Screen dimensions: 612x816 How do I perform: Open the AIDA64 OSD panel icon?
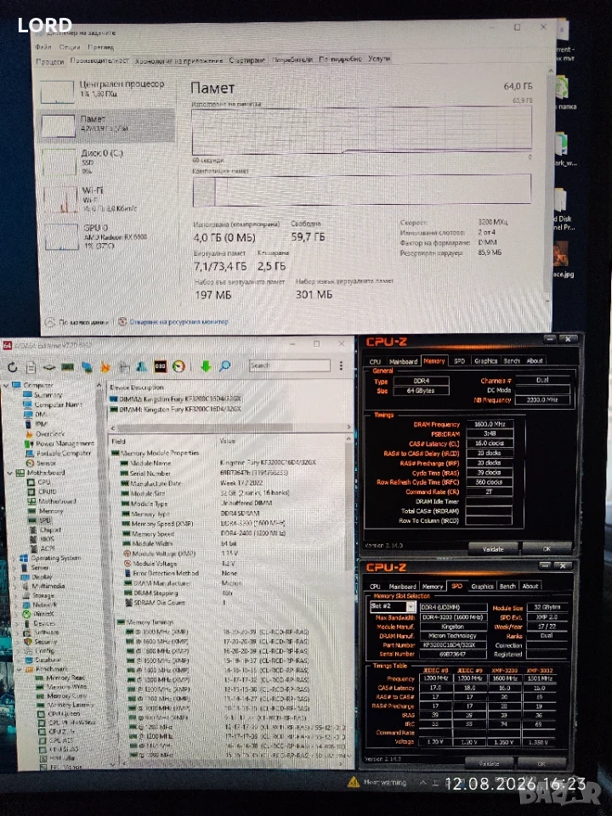(161, 367)
